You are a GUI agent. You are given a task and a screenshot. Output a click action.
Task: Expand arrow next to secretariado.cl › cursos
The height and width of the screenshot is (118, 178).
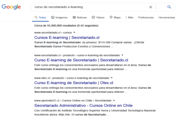tap(74, 33)
